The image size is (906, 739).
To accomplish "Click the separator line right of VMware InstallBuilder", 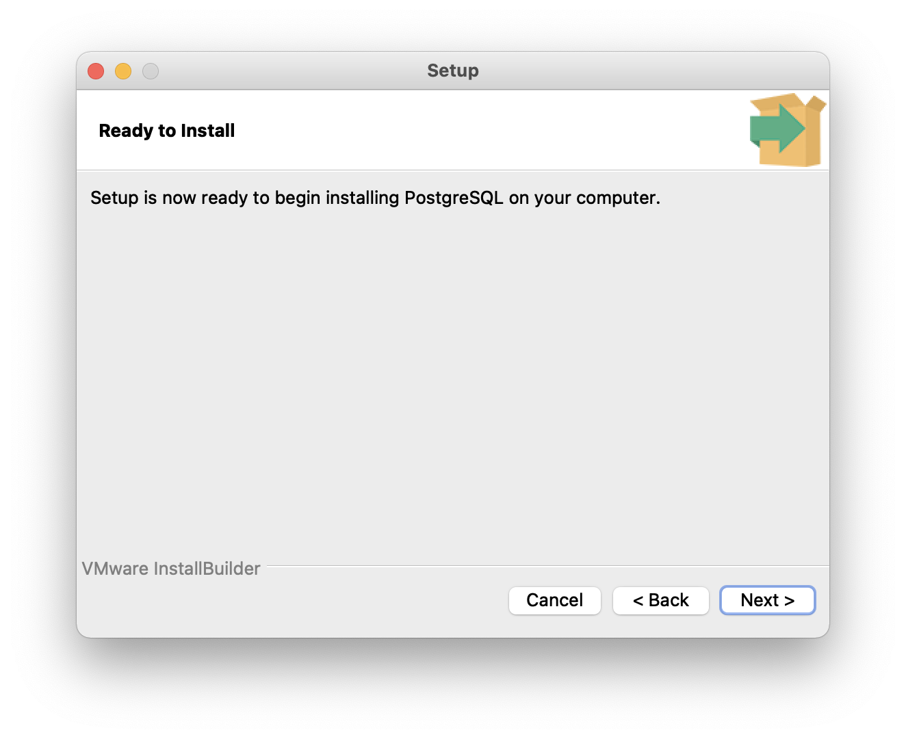I will 547,566.
